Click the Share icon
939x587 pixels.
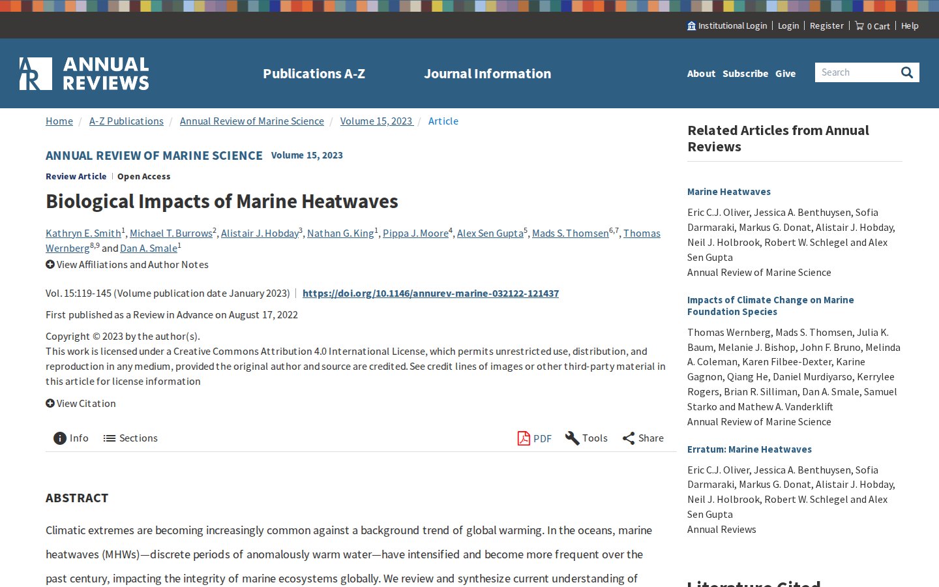[x=629, y=438]
